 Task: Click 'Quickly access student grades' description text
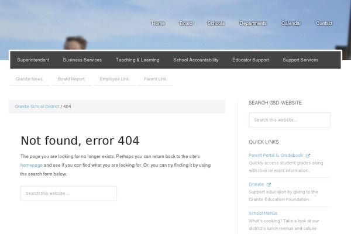click(286, 167)
